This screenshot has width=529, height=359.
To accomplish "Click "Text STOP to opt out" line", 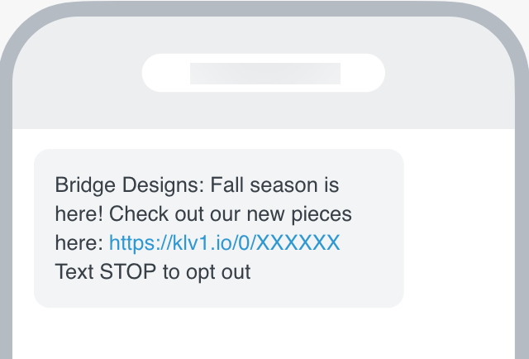I will [x=152, y=271].
